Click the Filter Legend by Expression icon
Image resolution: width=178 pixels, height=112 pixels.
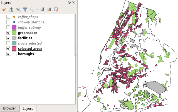[x=32, y=9]
